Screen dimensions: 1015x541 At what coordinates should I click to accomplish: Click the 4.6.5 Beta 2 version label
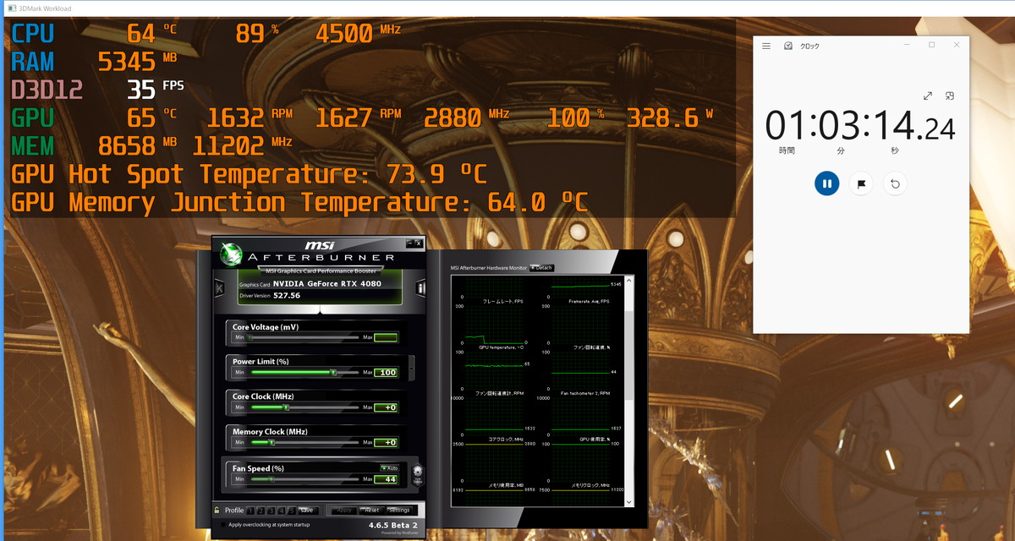tap(392, 525)
